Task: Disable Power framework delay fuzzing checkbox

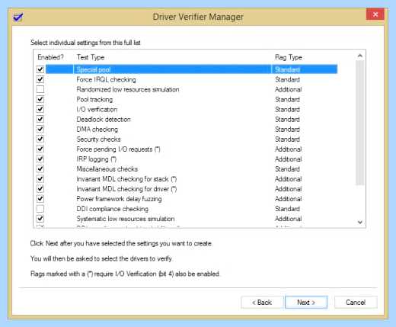Action: point(40,198)
